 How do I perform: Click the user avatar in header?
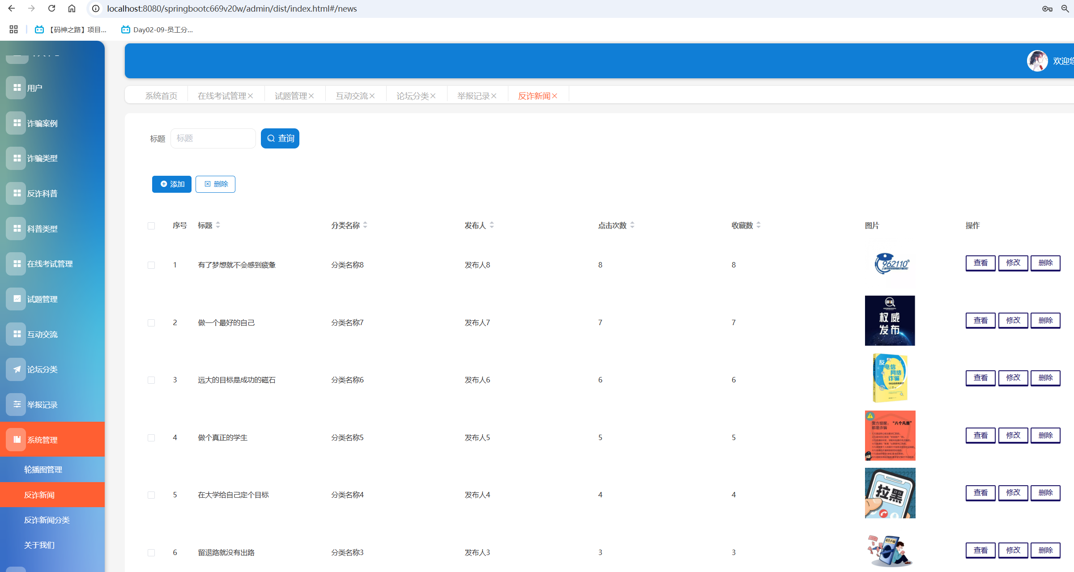tap(1037, 61)
